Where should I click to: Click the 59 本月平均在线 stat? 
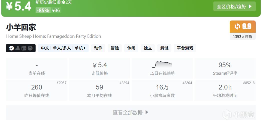point(99,90)
